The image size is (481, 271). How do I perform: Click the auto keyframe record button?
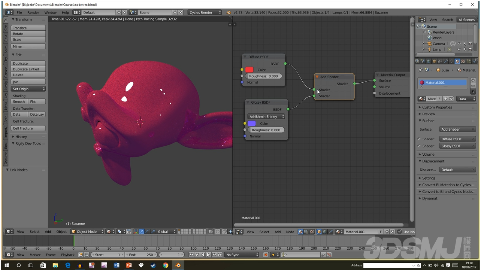tap(266, 255)
